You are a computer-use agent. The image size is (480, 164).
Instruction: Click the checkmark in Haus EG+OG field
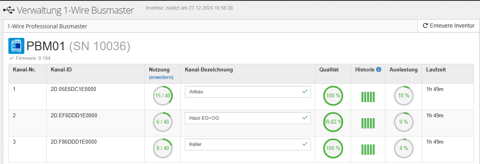point(305,118)
